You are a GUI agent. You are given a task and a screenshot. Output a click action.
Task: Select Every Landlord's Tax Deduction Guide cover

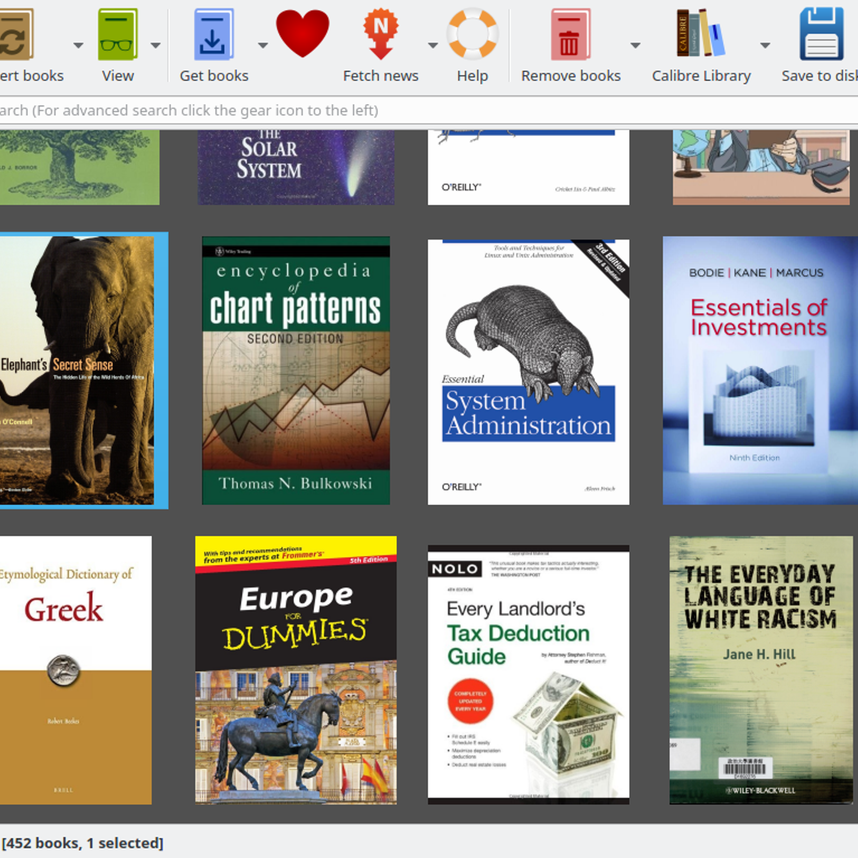(x=528, y=675)
